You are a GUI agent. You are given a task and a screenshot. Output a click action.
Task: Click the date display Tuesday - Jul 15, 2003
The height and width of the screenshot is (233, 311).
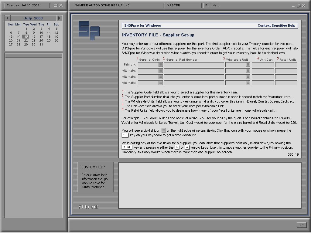(27, 5)
